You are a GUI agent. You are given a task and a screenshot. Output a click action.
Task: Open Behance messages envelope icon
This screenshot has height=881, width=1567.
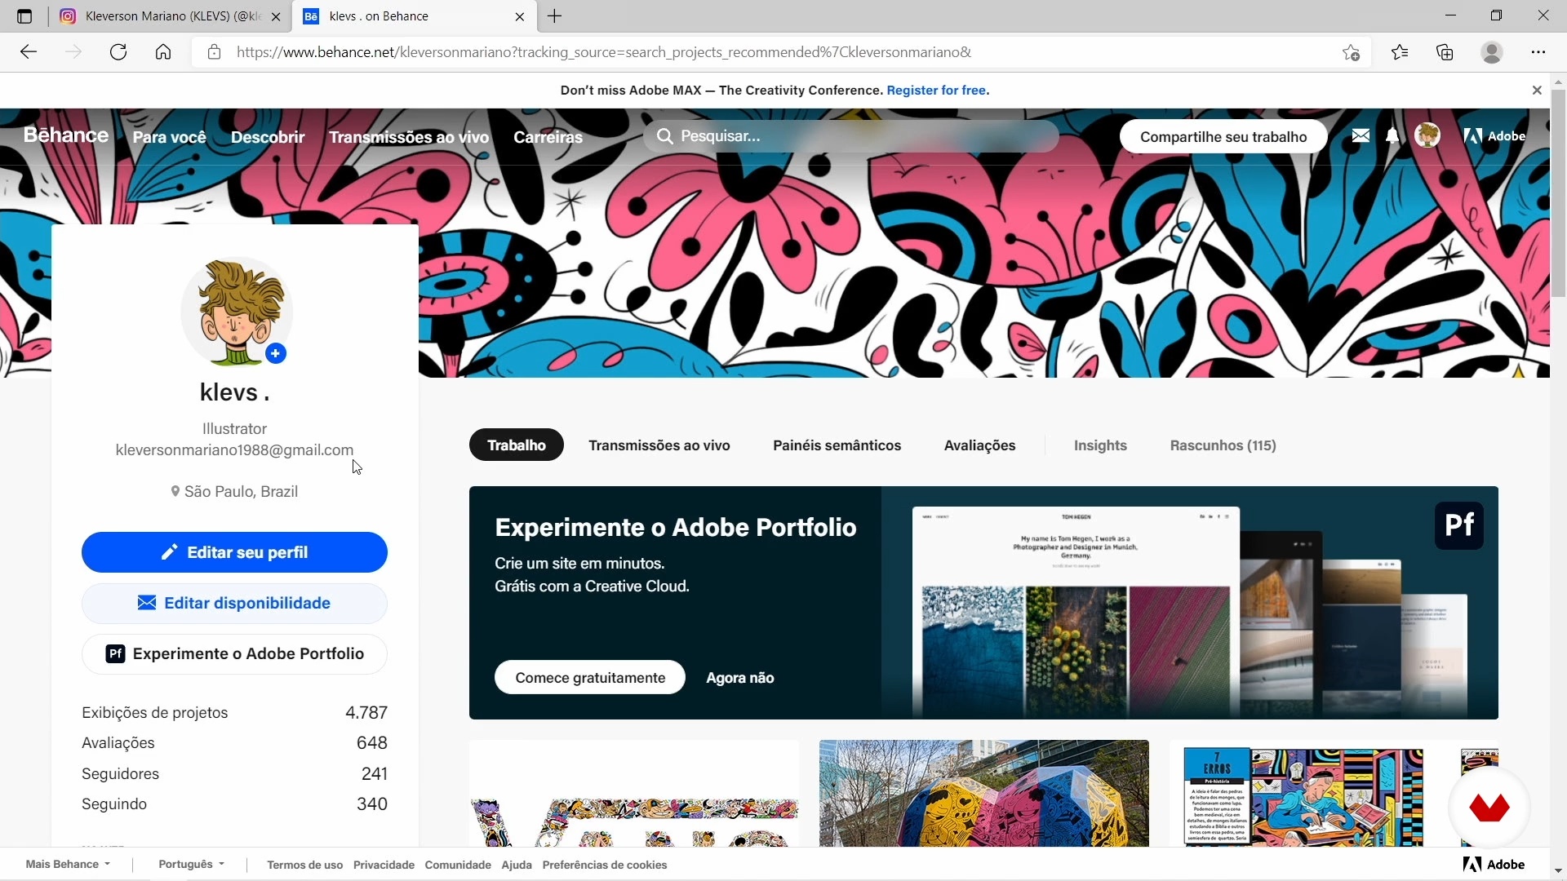pyautogui.click(x=1361, y=136)
